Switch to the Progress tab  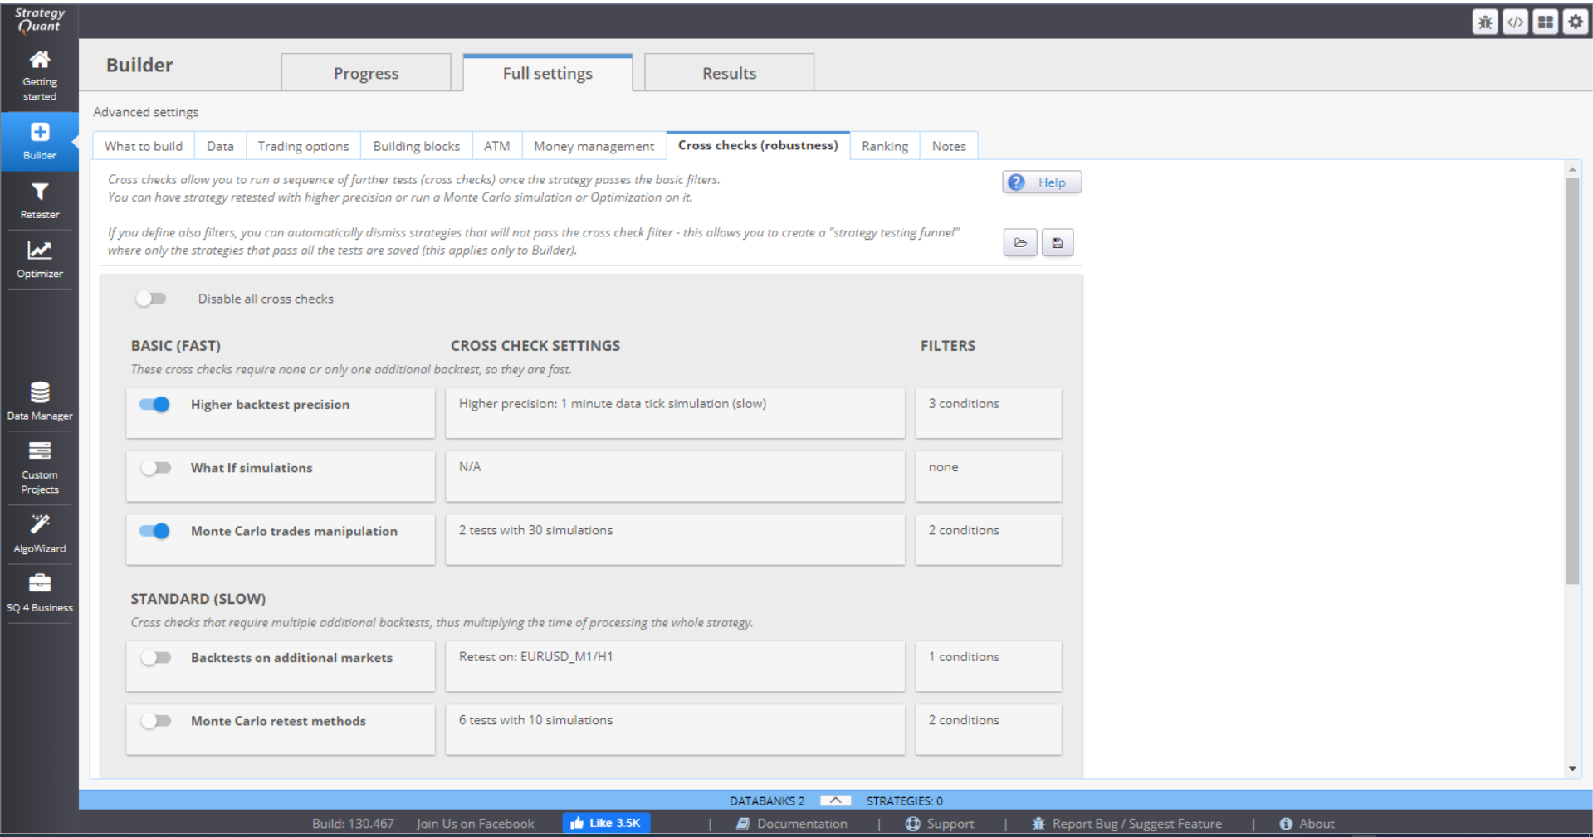point(366,73)
